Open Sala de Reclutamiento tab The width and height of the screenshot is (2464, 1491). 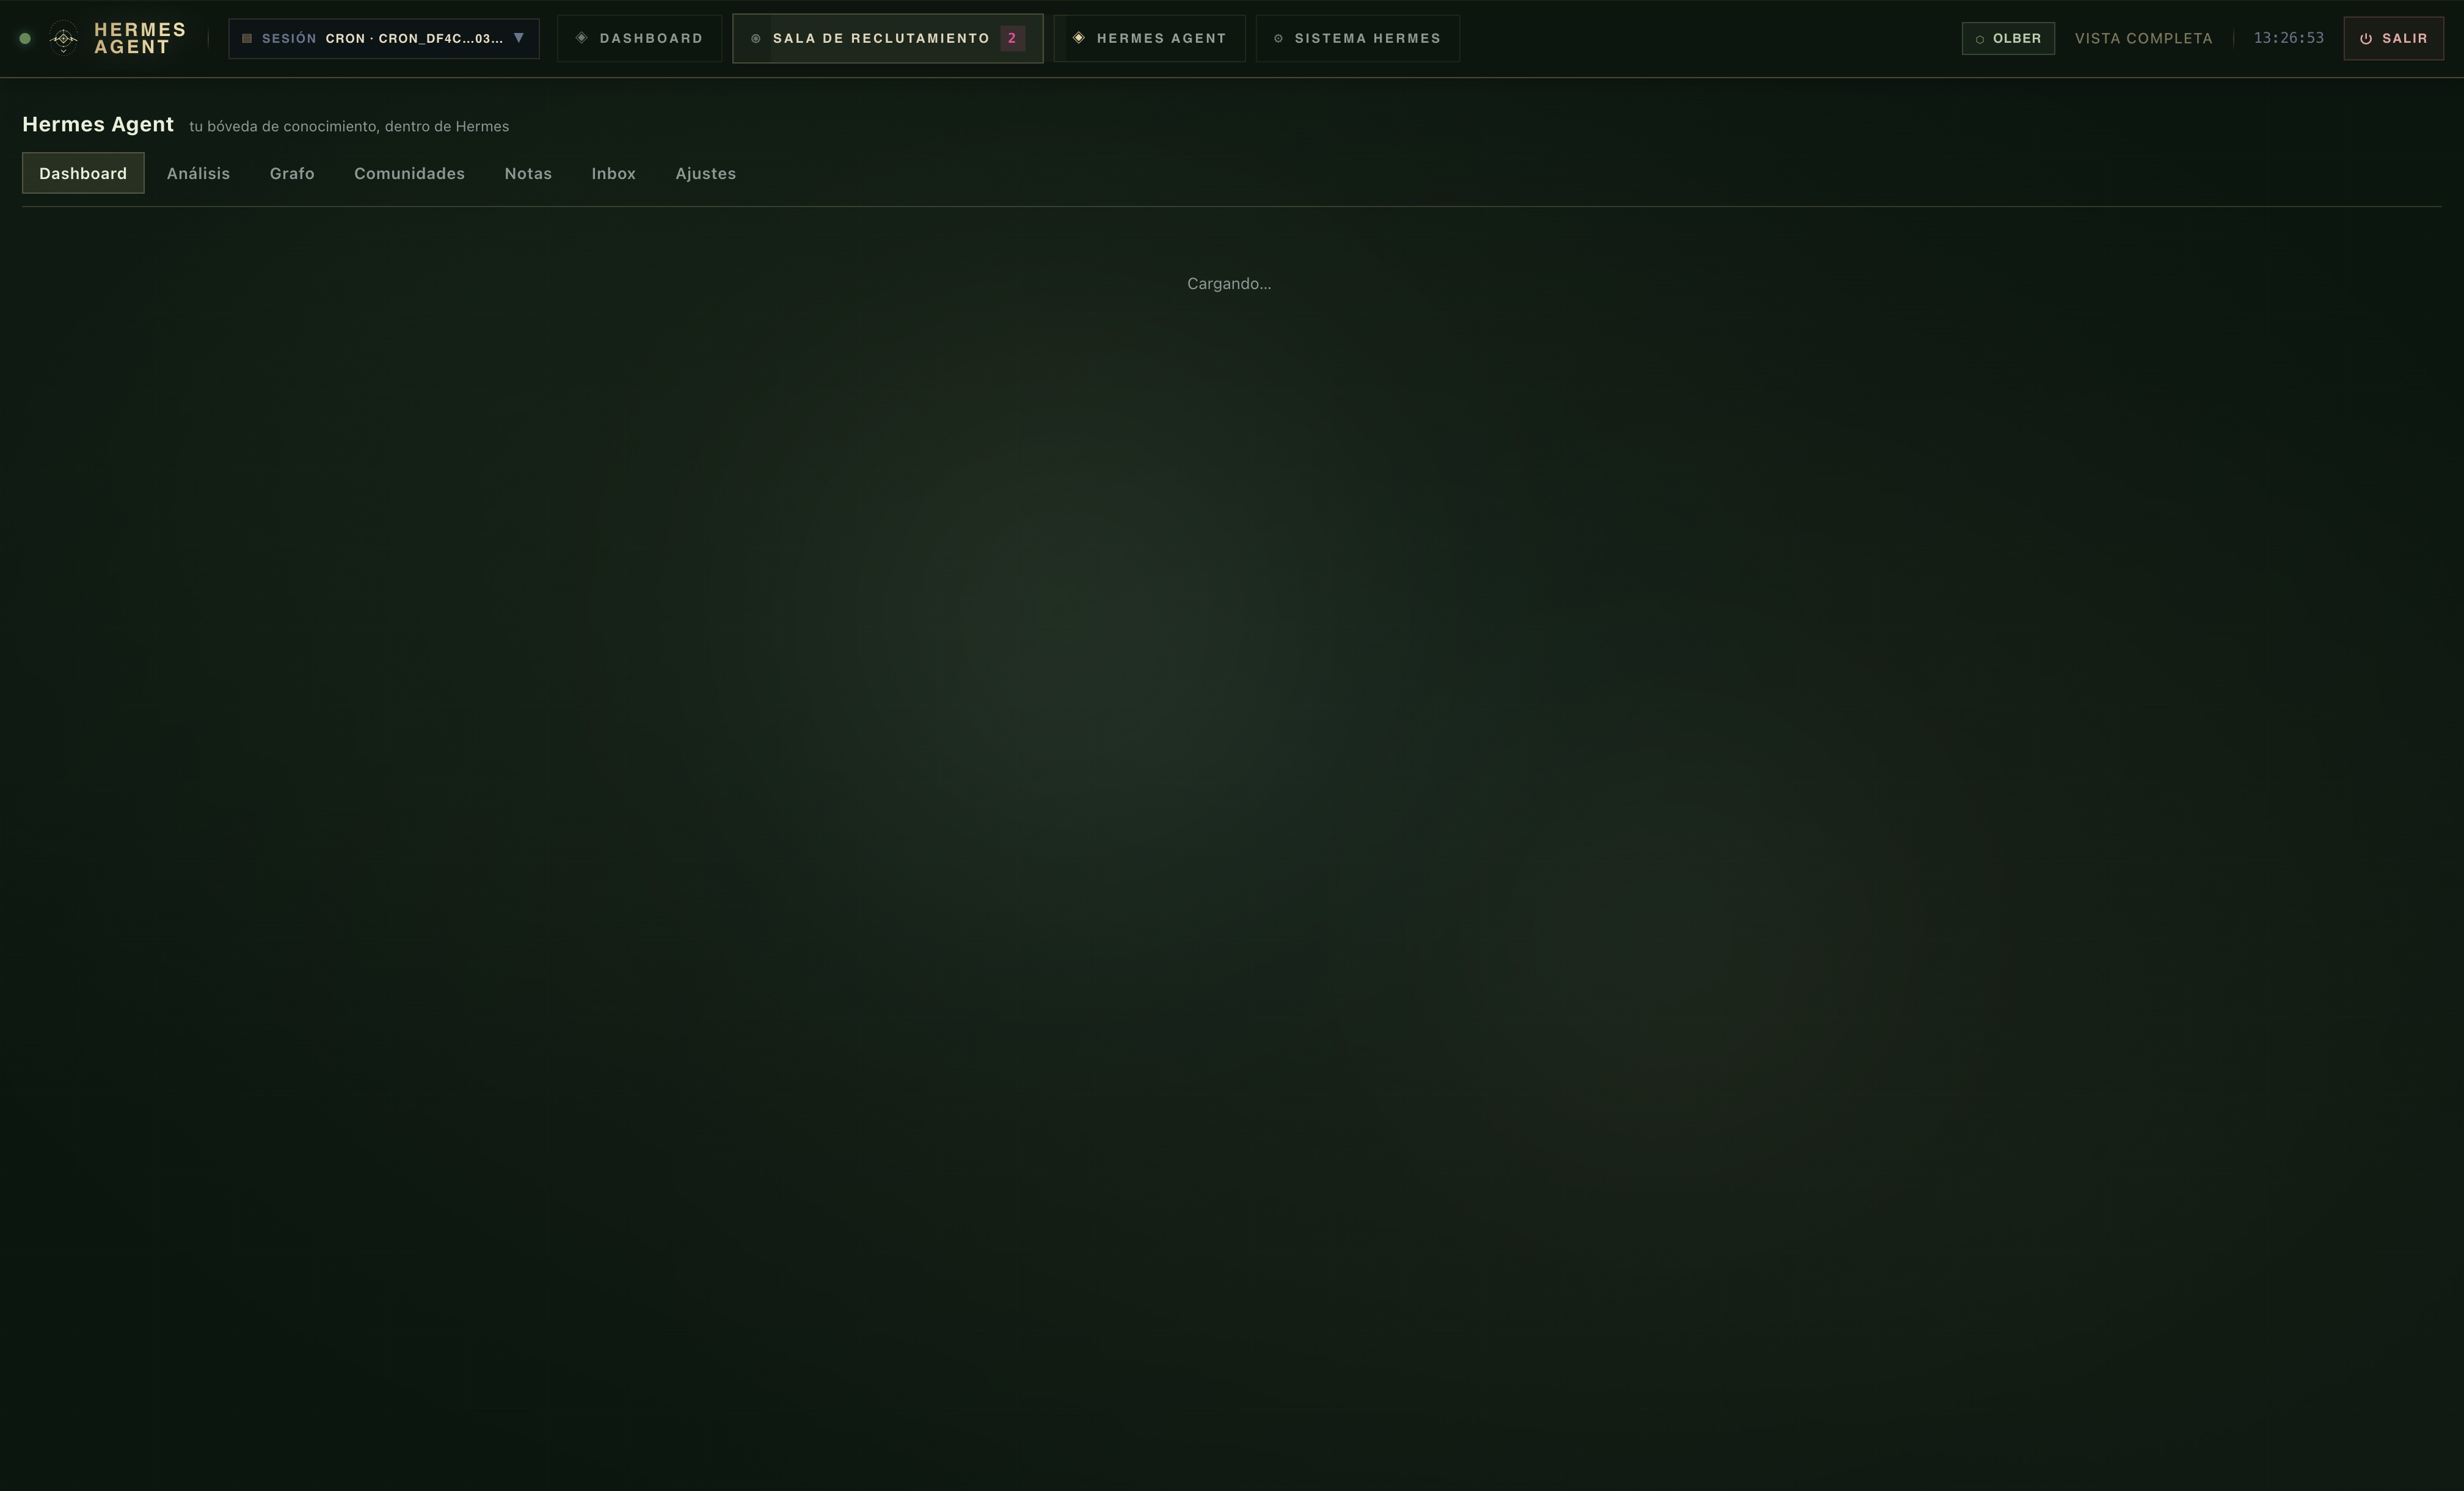point(887,38)
